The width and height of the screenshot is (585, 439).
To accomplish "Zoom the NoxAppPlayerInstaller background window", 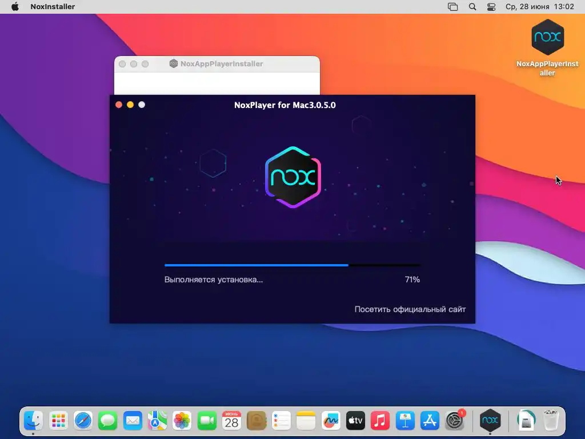I will click(x=145, y=64).
